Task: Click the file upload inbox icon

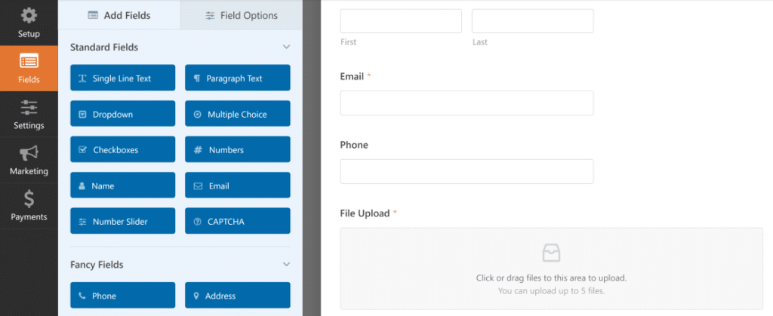Action: point(551,253)
